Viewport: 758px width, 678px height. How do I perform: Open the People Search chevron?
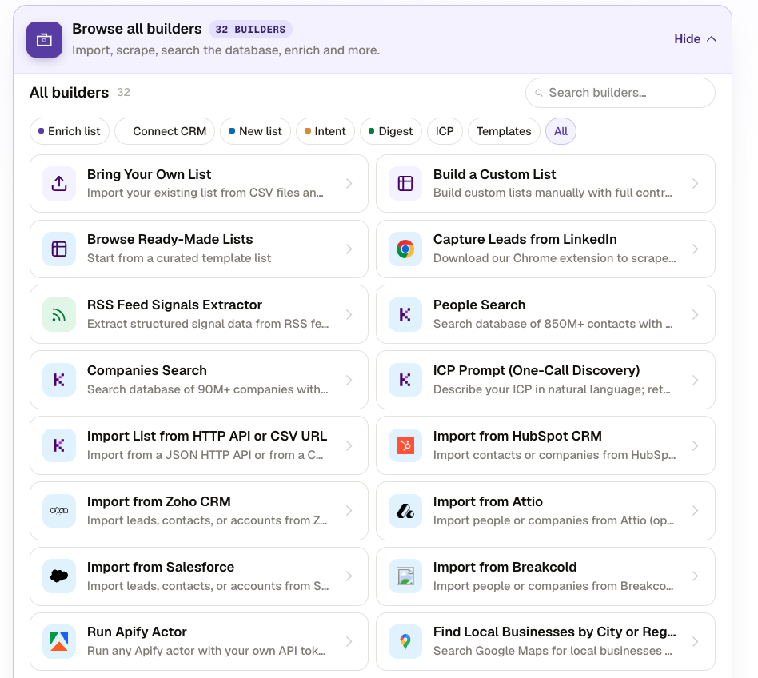(x=695, y=314)
